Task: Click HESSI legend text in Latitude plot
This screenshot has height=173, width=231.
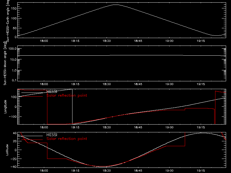Action: click(x=52, y=135)
